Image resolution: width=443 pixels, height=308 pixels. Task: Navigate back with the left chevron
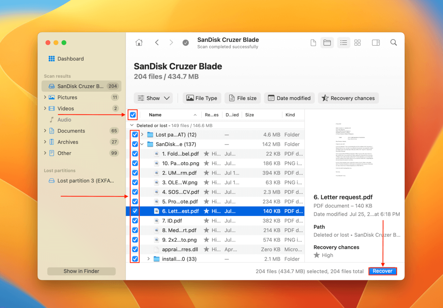coord(157,42)
